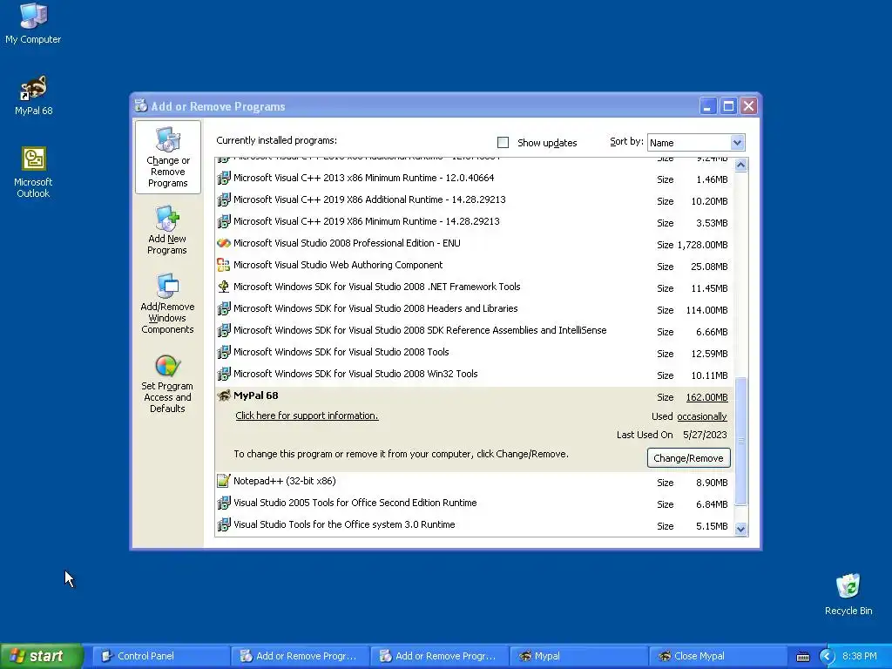Image resolution: width=892 pixels, height=669 pixels.
Task: Open Microsoft Outlook desktop icon
Action: click(33, 172)
